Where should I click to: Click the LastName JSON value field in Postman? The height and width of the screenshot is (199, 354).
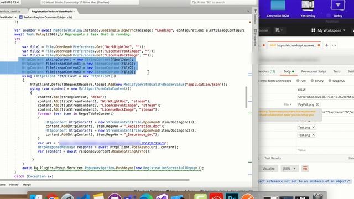(x=337, y=112)
